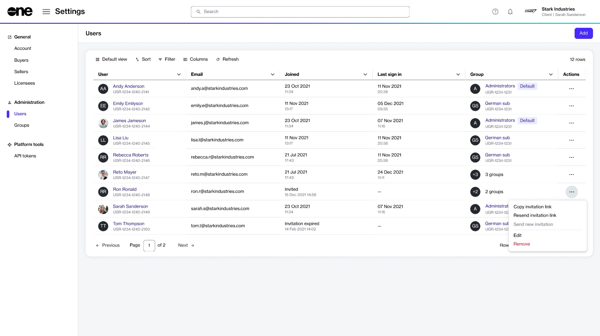Image resolution: width=600 pixels, height=336 pixels.
Task: Click the Refresh icon in table toolbar
Action: click(218, 59)
